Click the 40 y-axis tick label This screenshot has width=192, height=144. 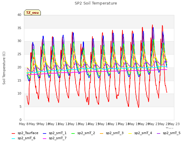pyautogui.click(x=19, y=15)
